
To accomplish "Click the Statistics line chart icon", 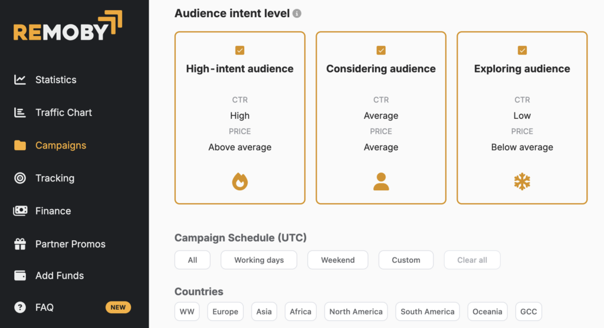I will [x=20, y=79].
